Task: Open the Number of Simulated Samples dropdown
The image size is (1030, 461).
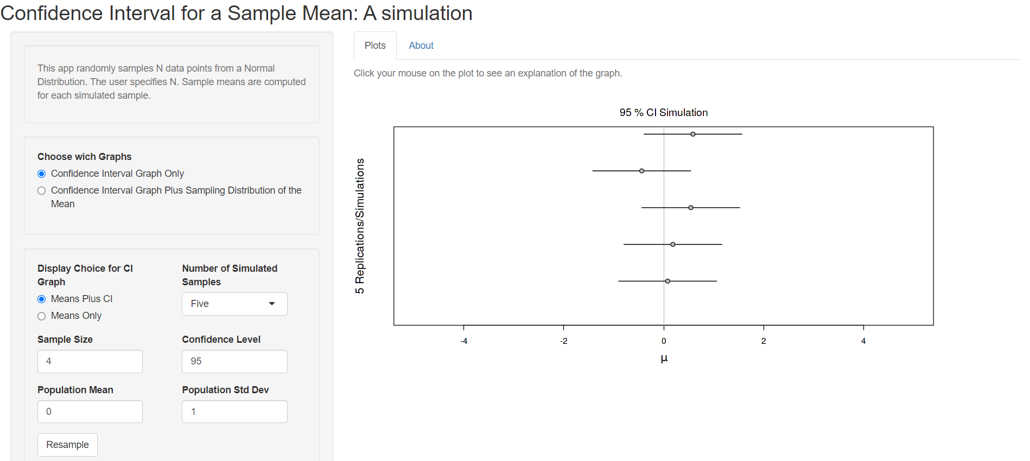Action: (x=234, y=304)
